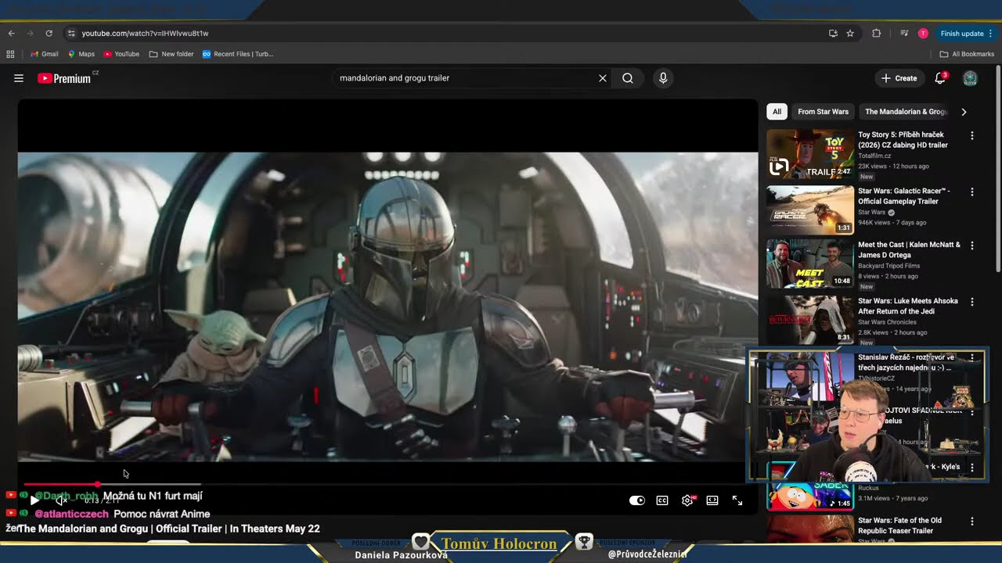Open more options for Luke Meets Ahsoka video

[x=972, y=301]
